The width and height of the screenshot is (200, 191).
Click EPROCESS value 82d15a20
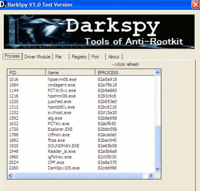[x=107, y=112]
